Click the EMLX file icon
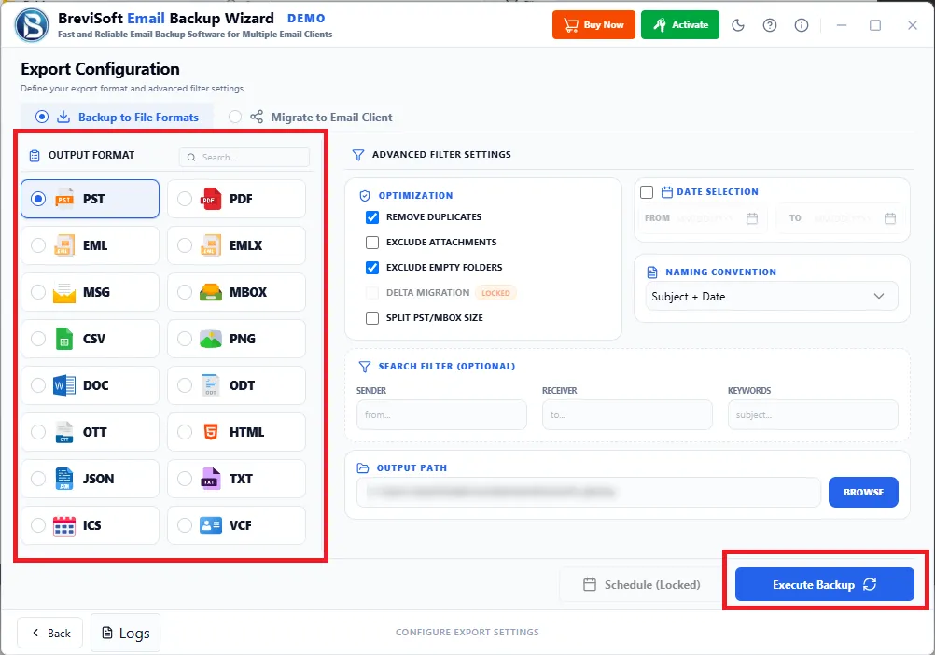This screenshot has width=935, height=655. tap(211, 245)
